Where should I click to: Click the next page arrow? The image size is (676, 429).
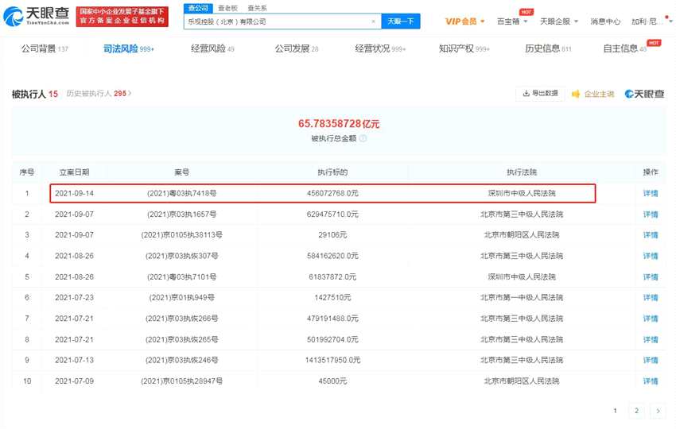(x=658, y=411)
